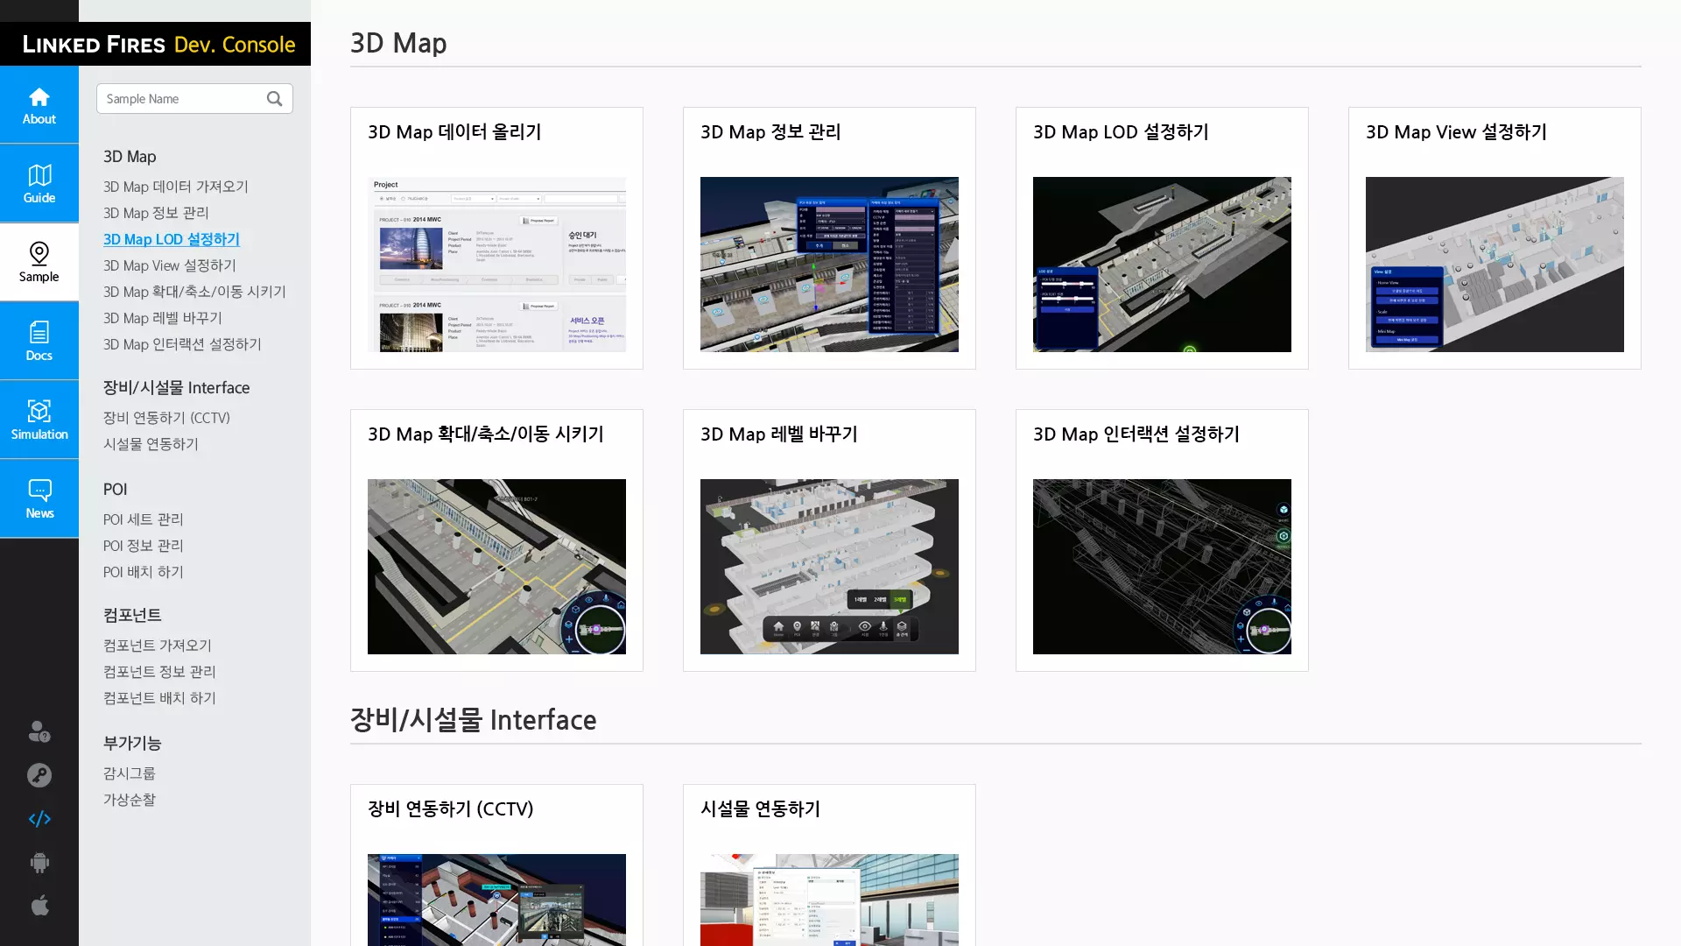Click the user/account icon in sidebar

click(x=39, y=731)
